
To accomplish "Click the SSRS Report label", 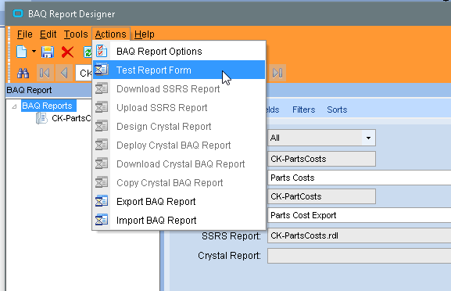I will (231, 236).
